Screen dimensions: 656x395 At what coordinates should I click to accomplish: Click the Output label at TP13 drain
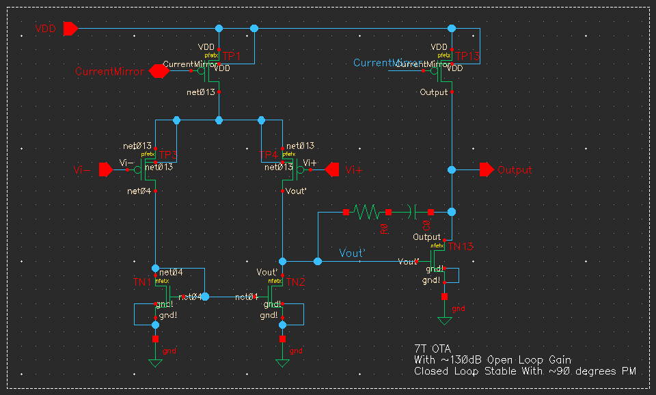coord(433,92)
